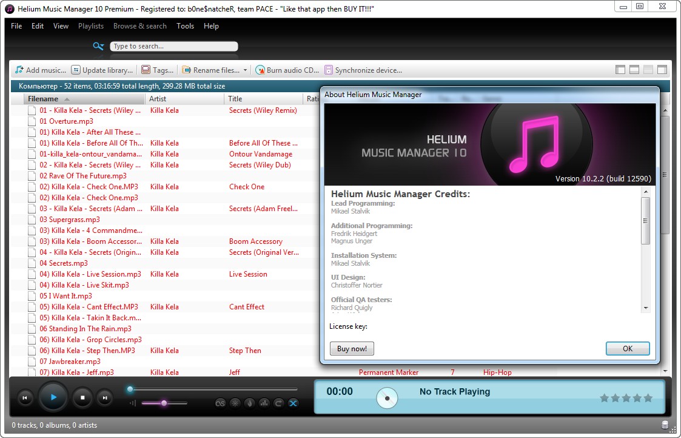Click Update library in the toolbar
Image resolution: width=681 pixels, height=438 pixels.
102,70
